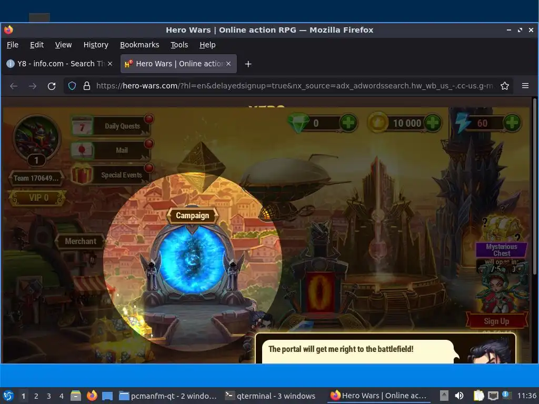Screen dimensions: 539x404
Task: Open the History menu
Action: 96,45
